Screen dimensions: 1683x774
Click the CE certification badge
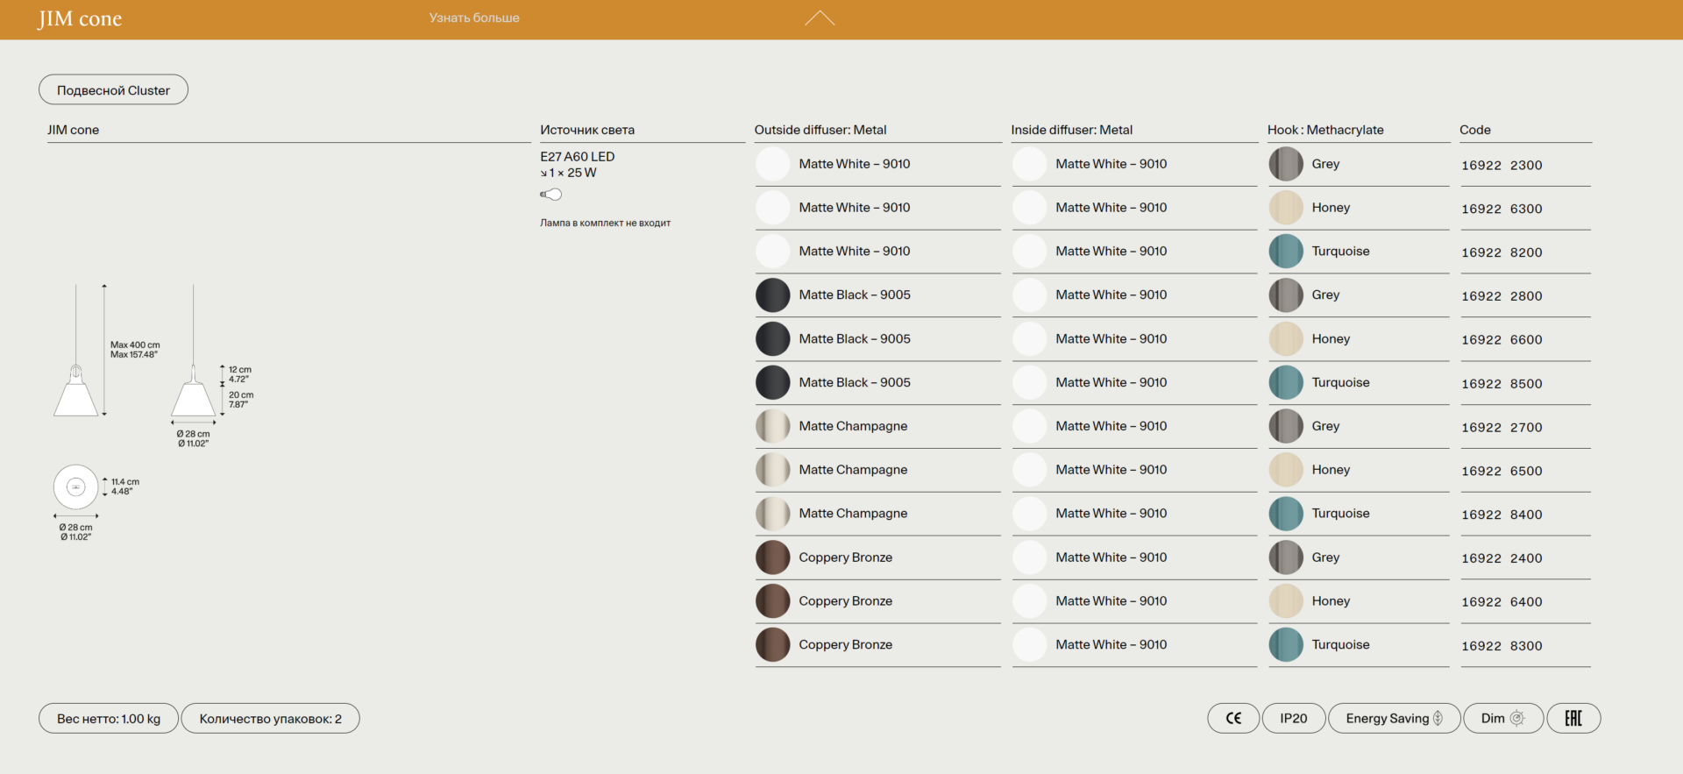[x=1233, y=719]
